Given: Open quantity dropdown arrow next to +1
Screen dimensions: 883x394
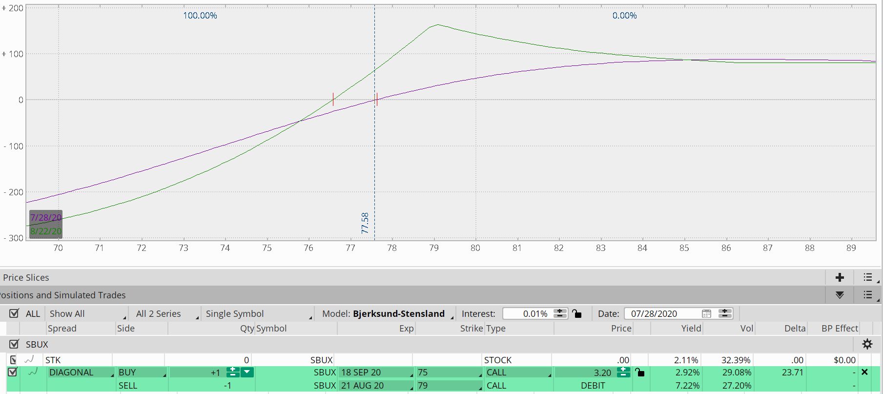Looking at the screenshot, I should (247, 373).
